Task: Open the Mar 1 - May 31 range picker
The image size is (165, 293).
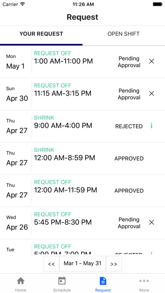Action: 82,264
